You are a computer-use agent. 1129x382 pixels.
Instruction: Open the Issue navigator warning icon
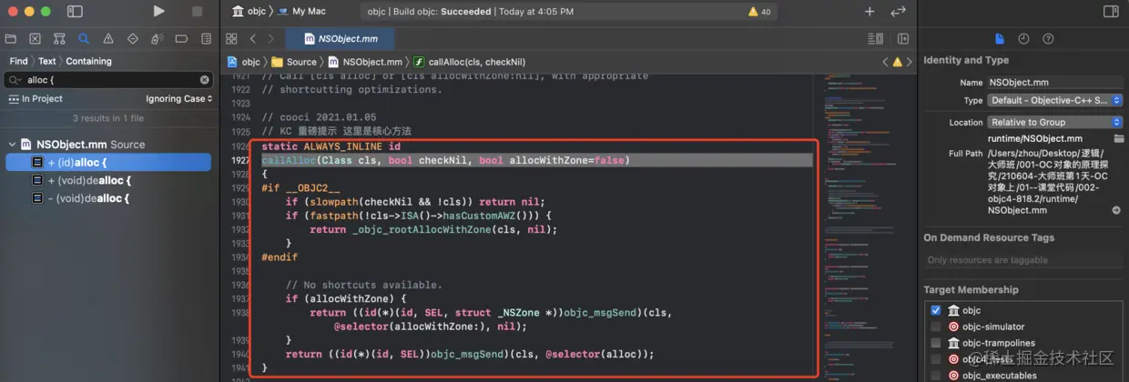coord(108,39)
